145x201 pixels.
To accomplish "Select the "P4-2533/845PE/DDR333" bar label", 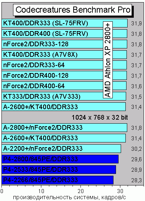I will (x=41, y=170).
